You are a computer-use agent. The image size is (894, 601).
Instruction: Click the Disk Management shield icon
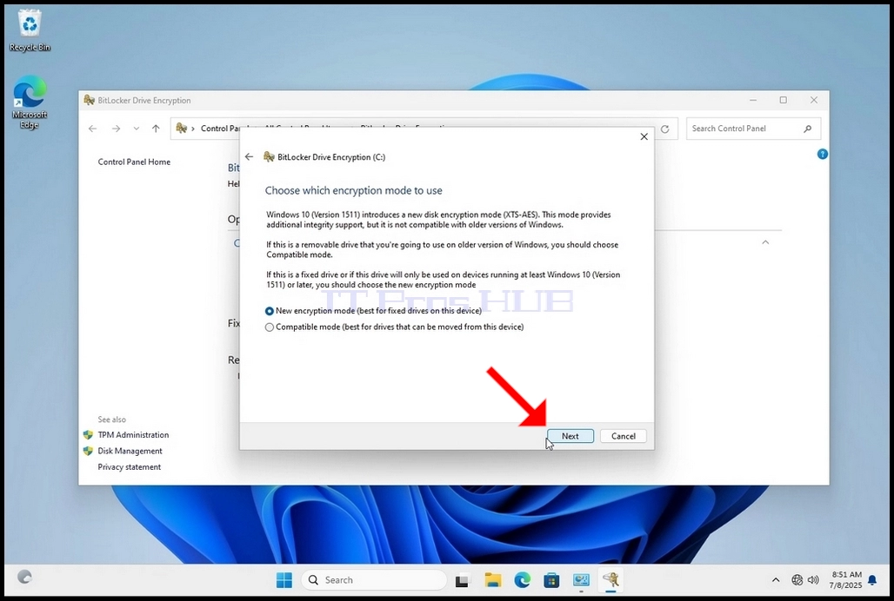(88, 451)
